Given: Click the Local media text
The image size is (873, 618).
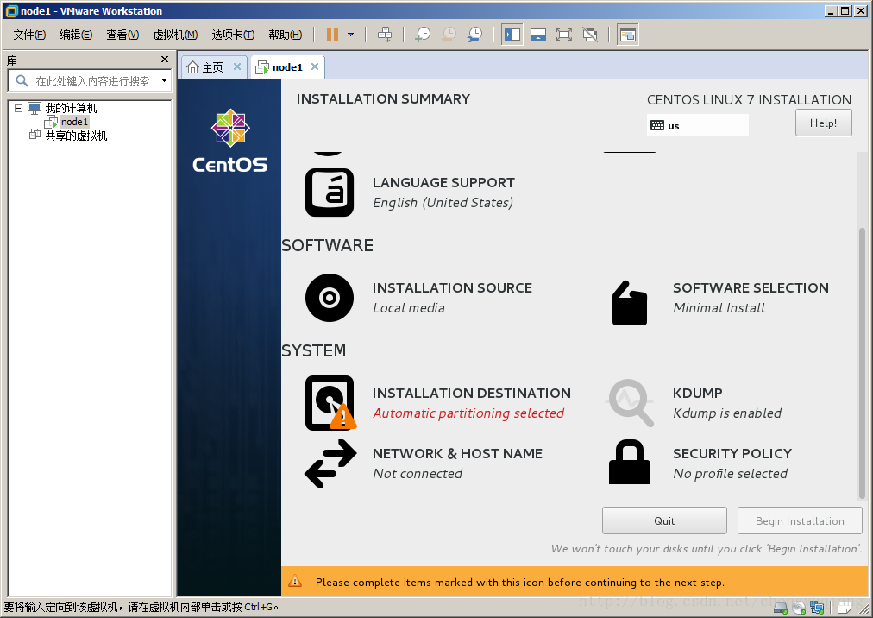Looking at the screenshot, I should [409, 308].
